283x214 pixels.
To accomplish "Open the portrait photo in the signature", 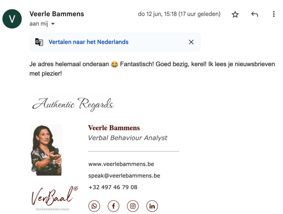I will (46, 150).
